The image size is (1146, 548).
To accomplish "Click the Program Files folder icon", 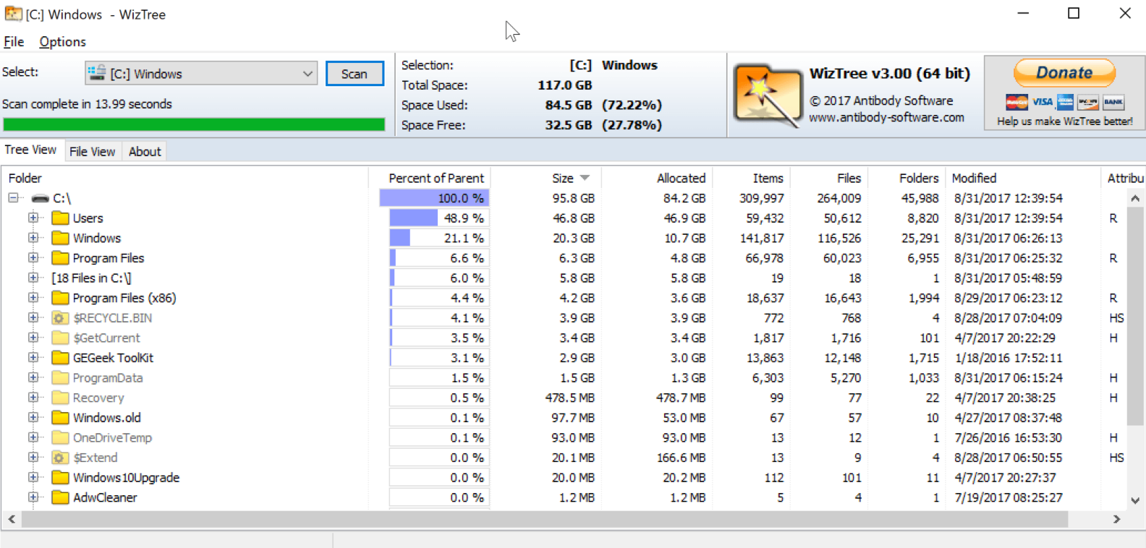I will [61, 258].
